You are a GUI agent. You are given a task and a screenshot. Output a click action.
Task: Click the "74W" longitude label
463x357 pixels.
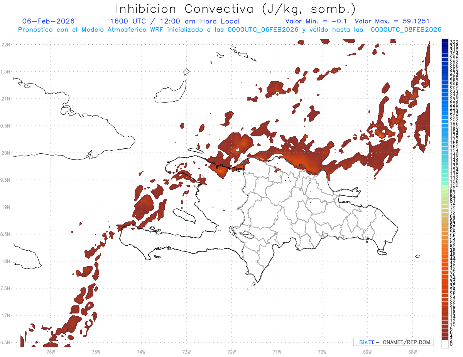141,352
